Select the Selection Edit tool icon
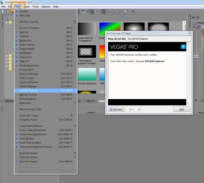 114,12
